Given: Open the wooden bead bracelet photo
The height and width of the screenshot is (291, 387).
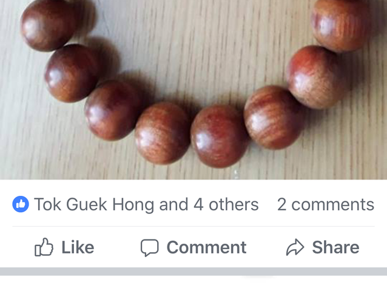Looking at the screenshot, I should (193, 90).
